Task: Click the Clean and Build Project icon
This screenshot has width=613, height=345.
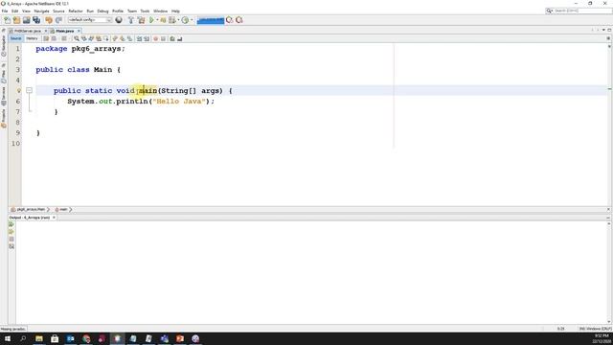Action: pyautogui.click(x=141, y=20)
